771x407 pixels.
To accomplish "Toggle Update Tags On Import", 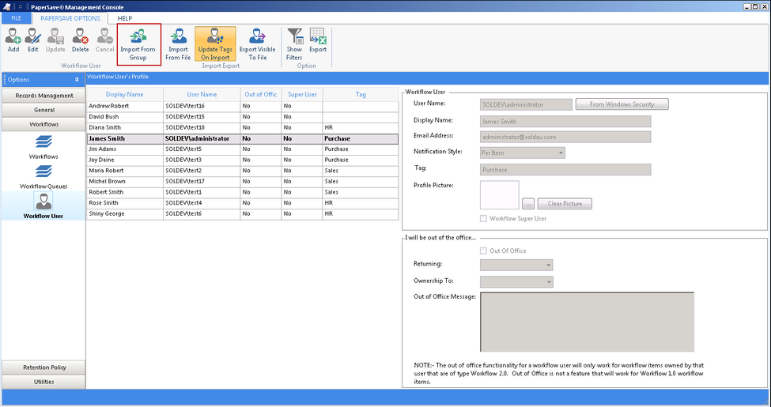I will (215, 44).
